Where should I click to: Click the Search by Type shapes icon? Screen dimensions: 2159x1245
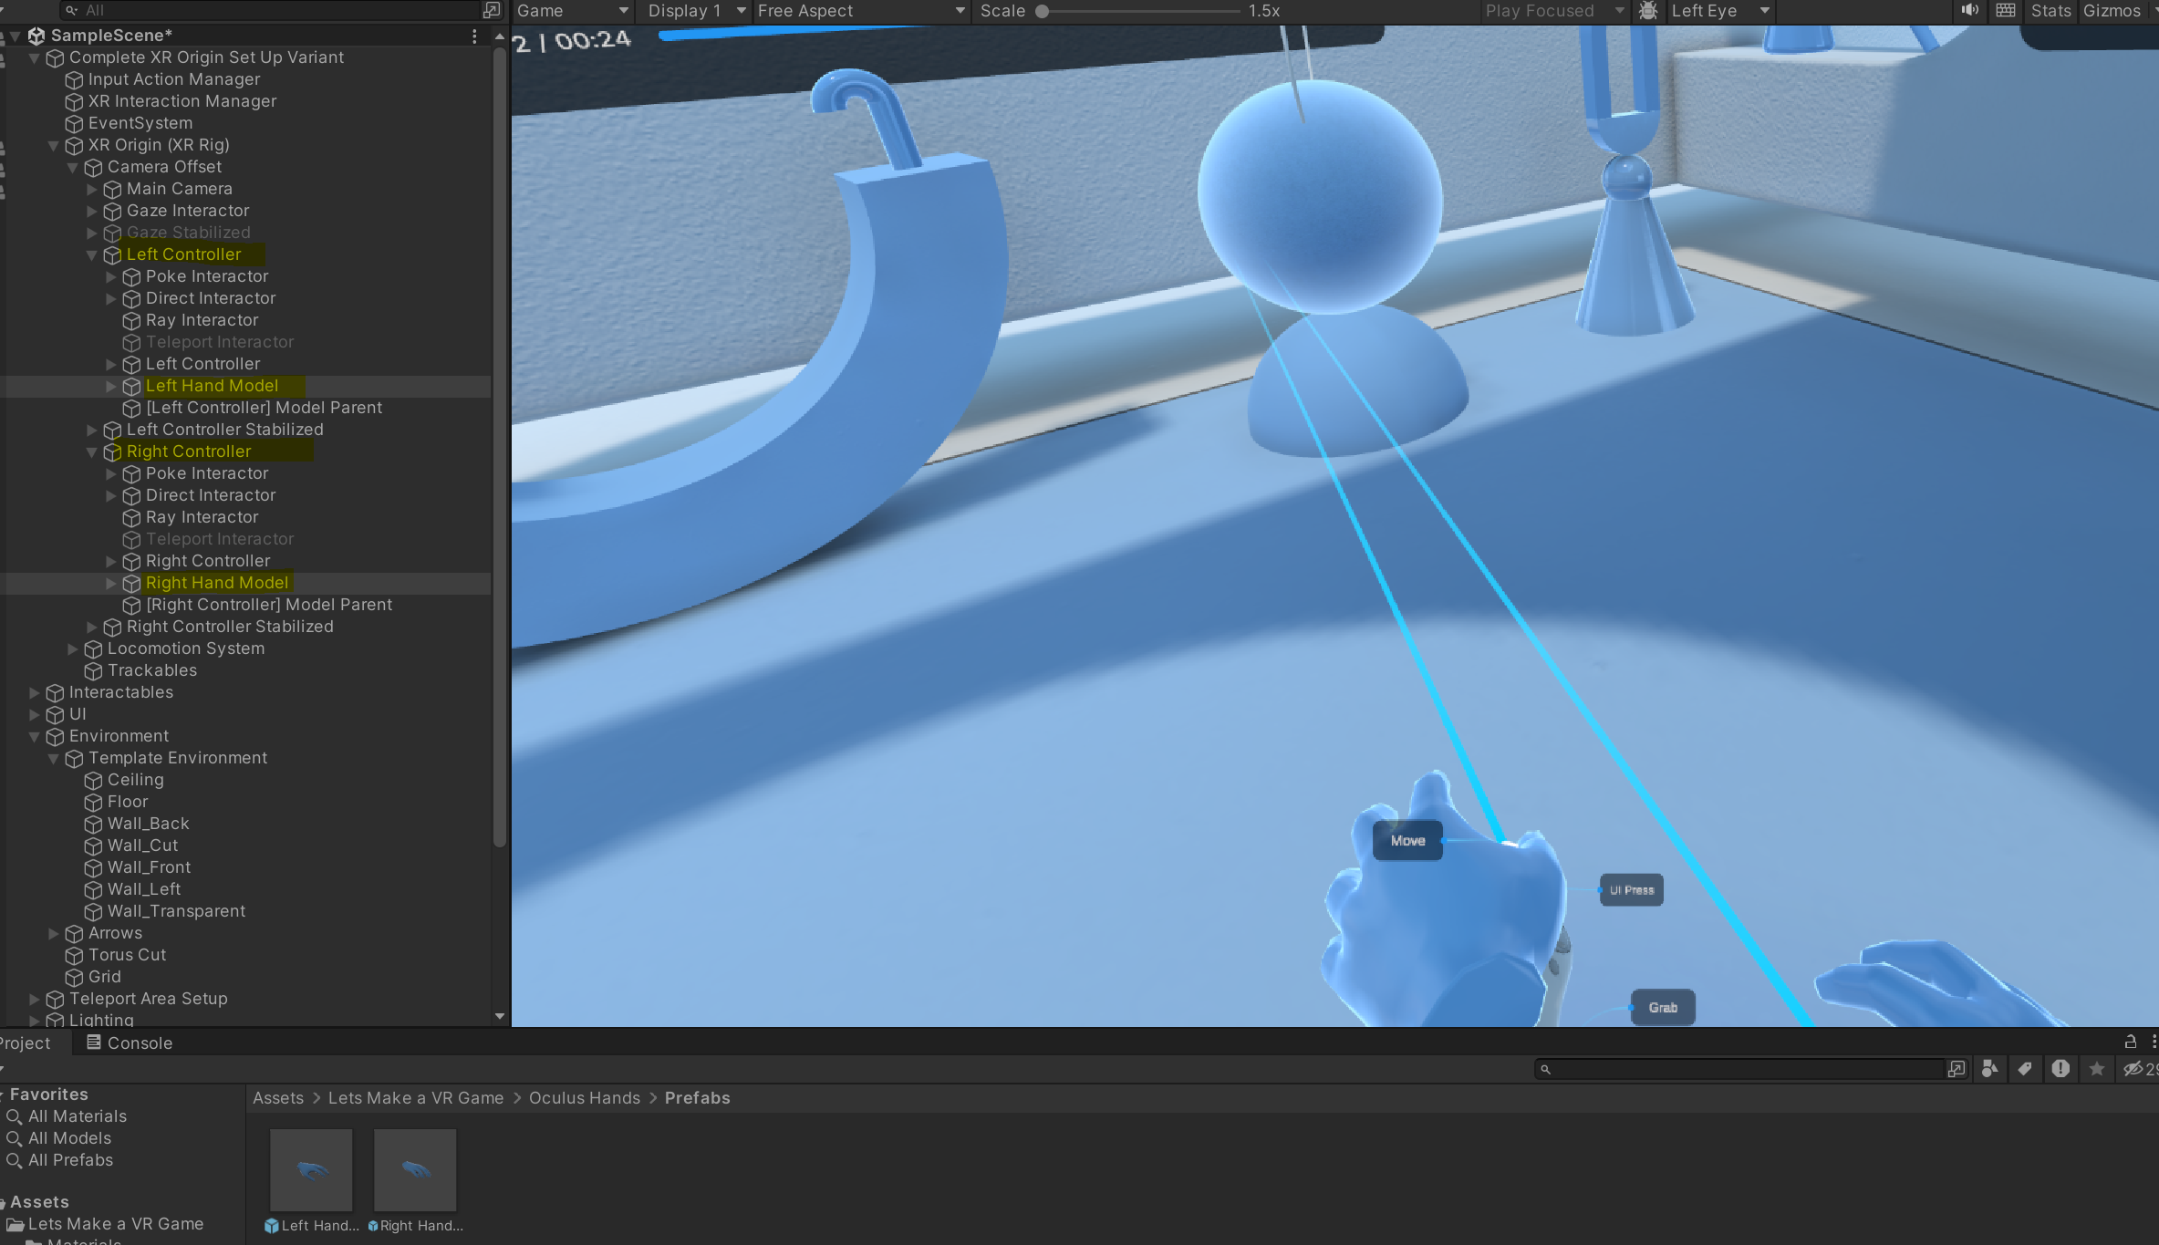click(1990, 1069)
